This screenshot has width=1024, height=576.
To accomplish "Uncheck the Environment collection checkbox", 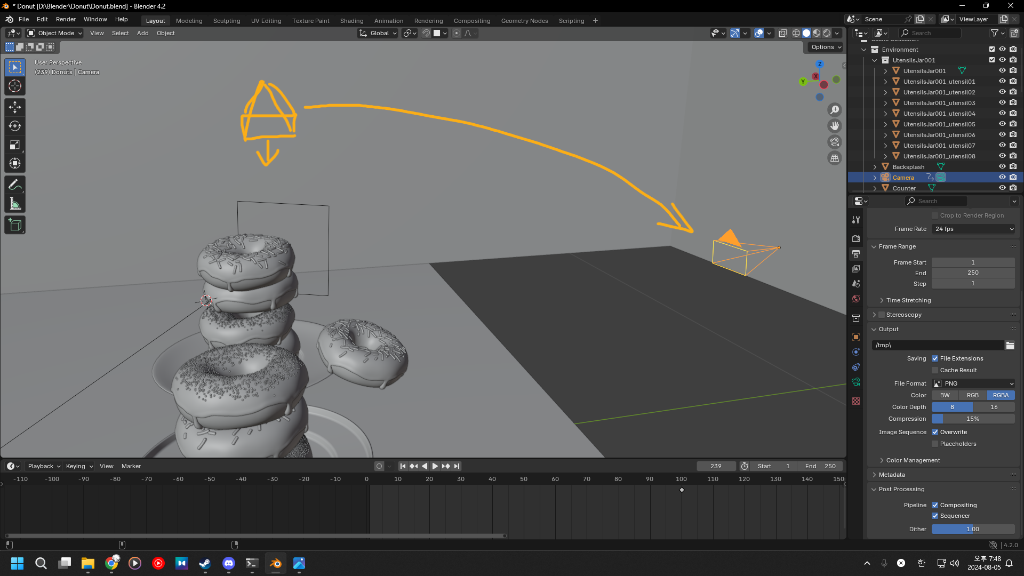I will coord(992,49).
